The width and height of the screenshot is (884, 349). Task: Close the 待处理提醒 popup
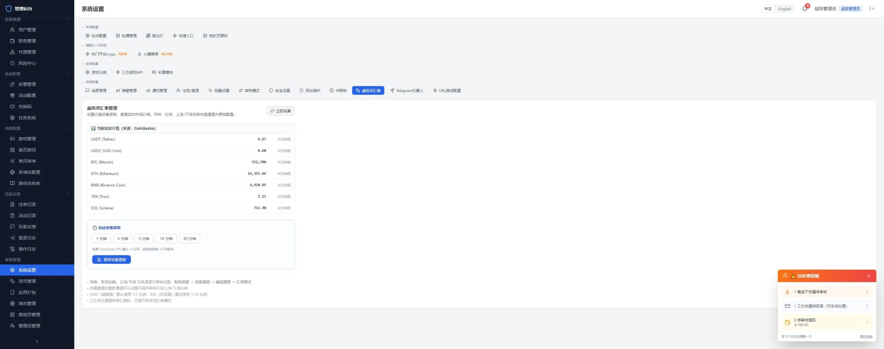869,276
